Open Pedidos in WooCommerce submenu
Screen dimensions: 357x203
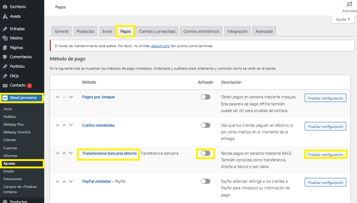click(x=10, y=117)
